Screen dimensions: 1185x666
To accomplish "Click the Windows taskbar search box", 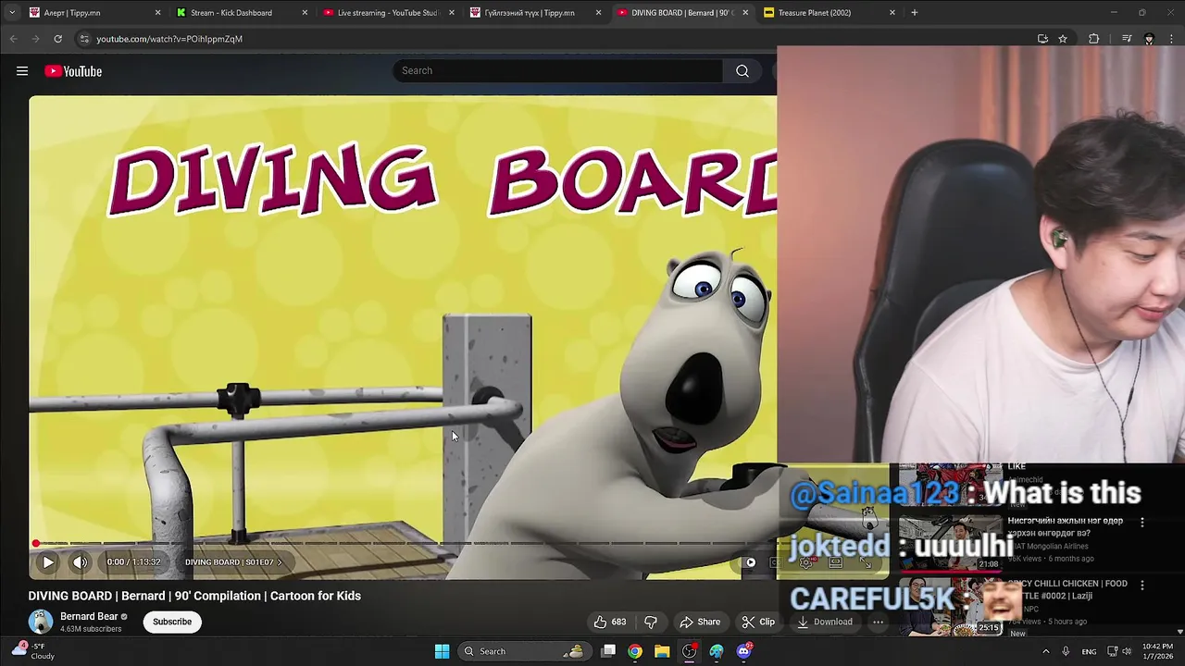I will point(525,651).
